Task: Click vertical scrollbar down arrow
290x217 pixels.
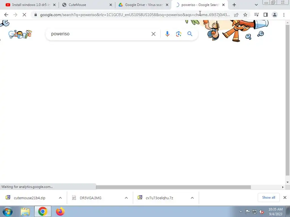Action: (x=287, y=182)
